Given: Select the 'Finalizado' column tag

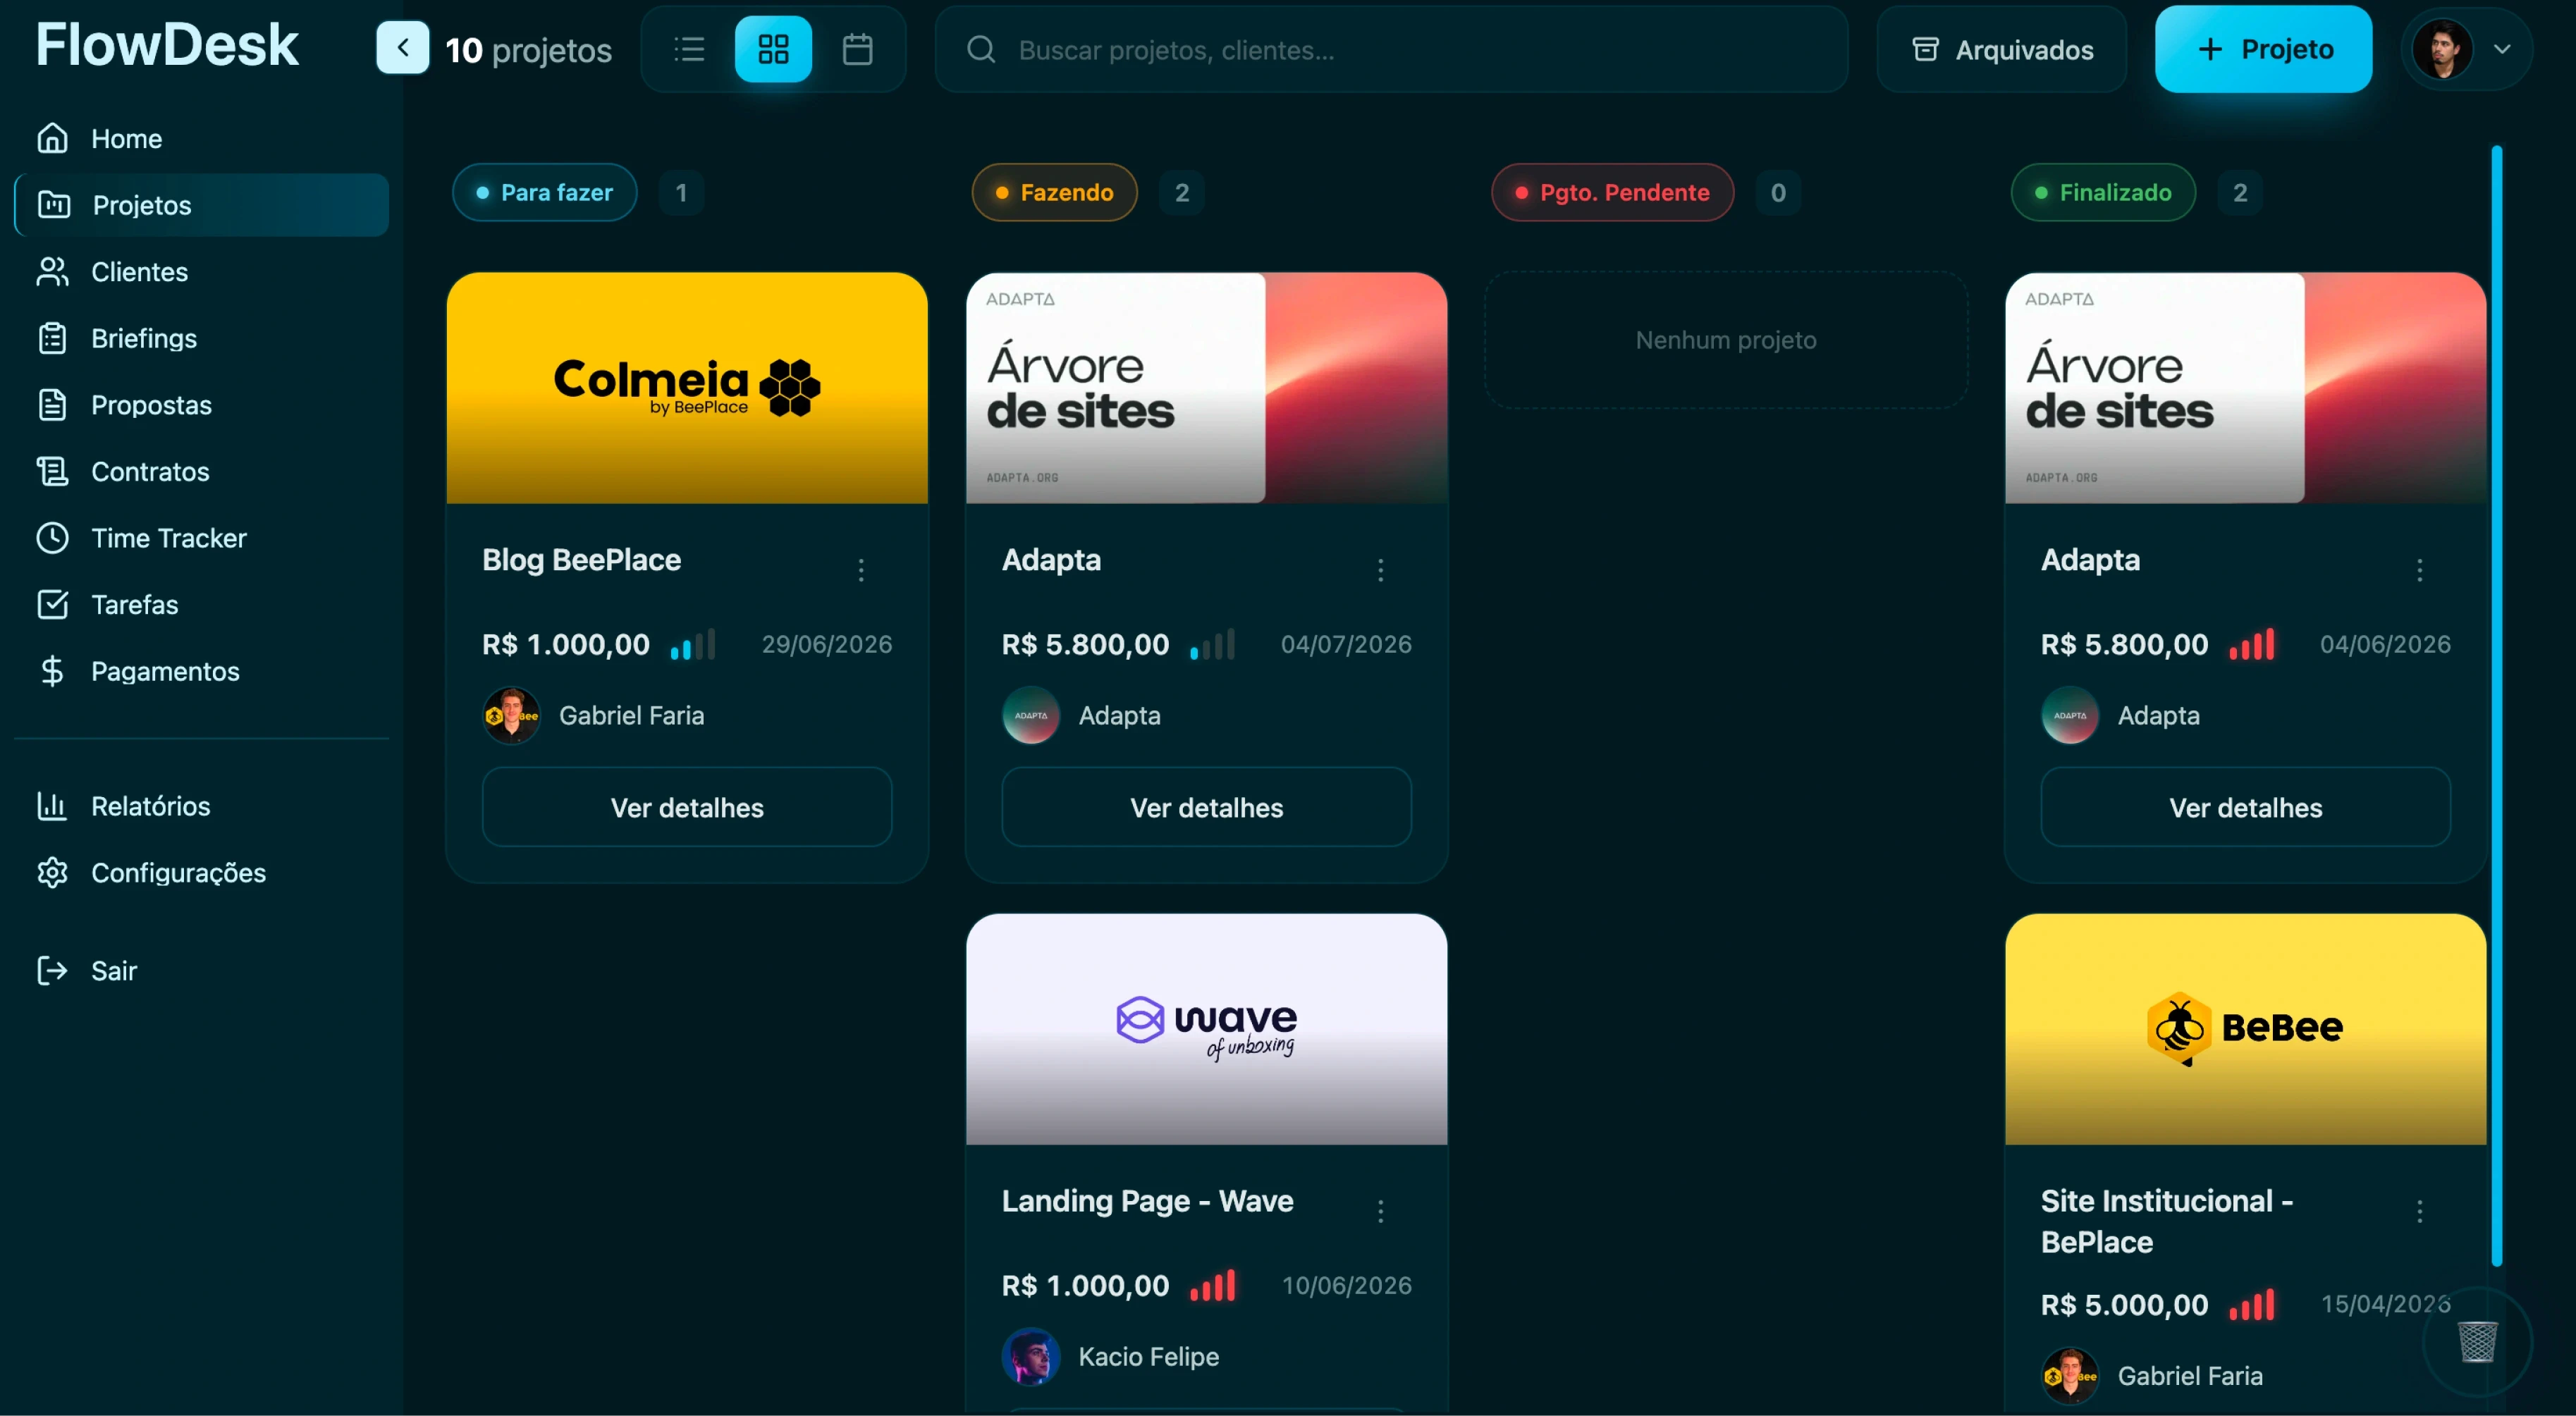Looking at the screenshot, I should pos(2103,192).
